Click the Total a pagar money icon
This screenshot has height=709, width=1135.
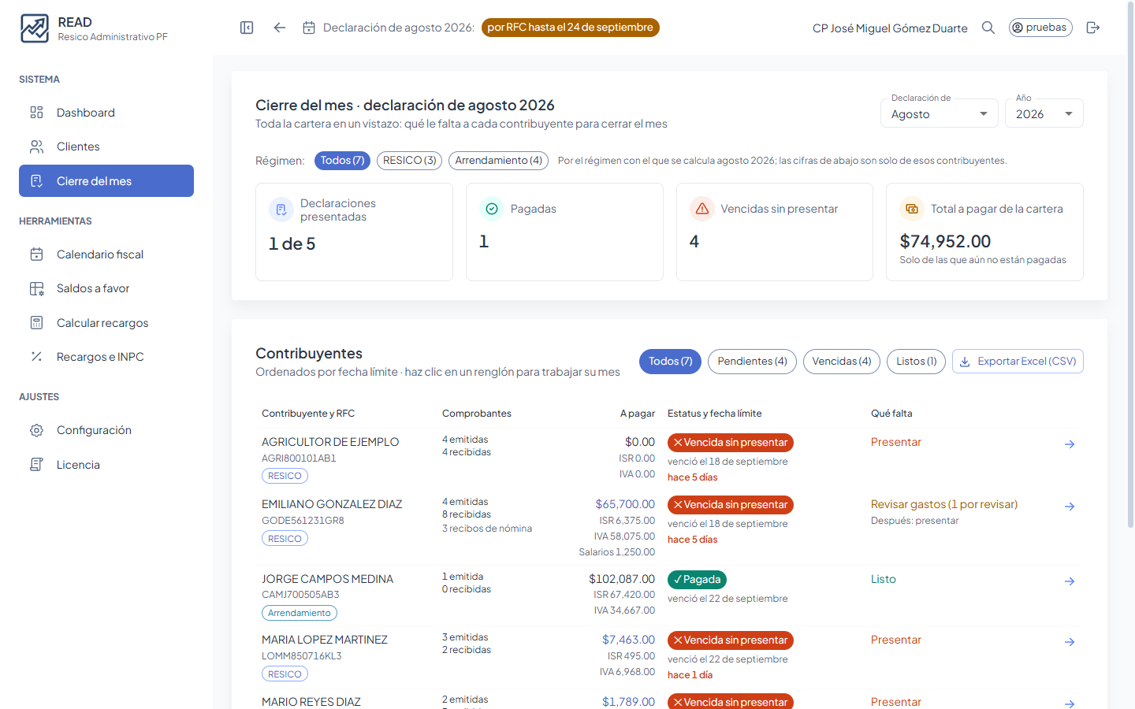click(x=912, y=209)
